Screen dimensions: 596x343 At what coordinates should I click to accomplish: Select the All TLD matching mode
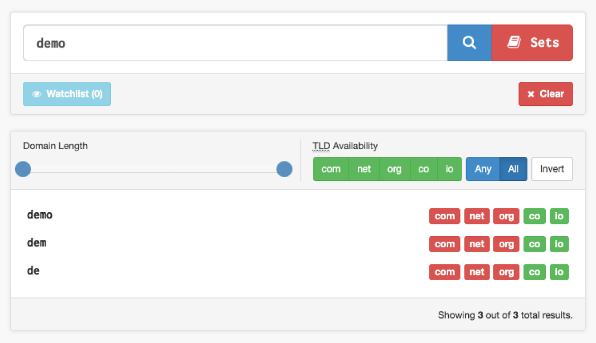(513, 169)
